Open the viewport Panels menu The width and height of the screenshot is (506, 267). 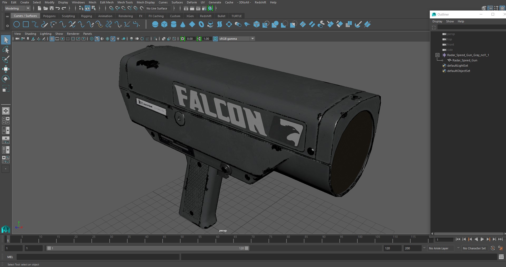coord(87,34)
